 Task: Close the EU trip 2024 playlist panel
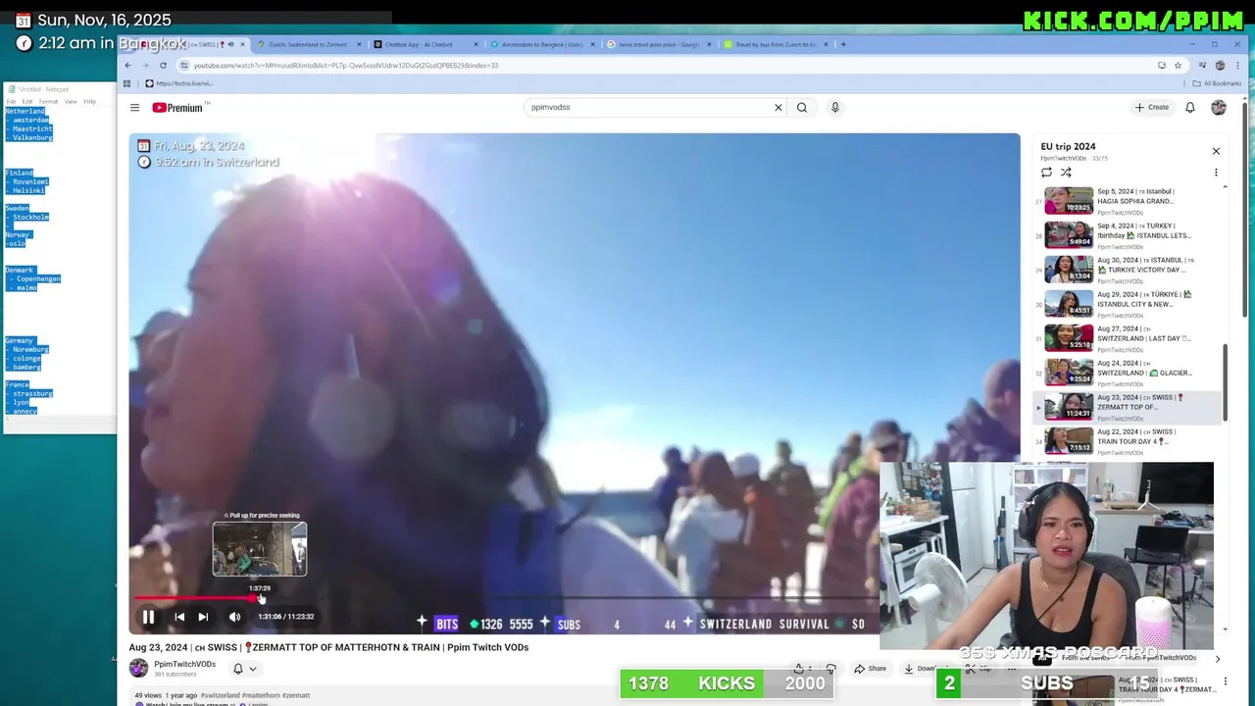tap(1216, 151)
